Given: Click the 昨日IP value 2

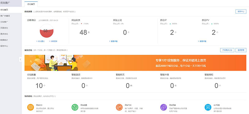Looking at the screenshot, I should pyautogui.click(x=172, y=32).
